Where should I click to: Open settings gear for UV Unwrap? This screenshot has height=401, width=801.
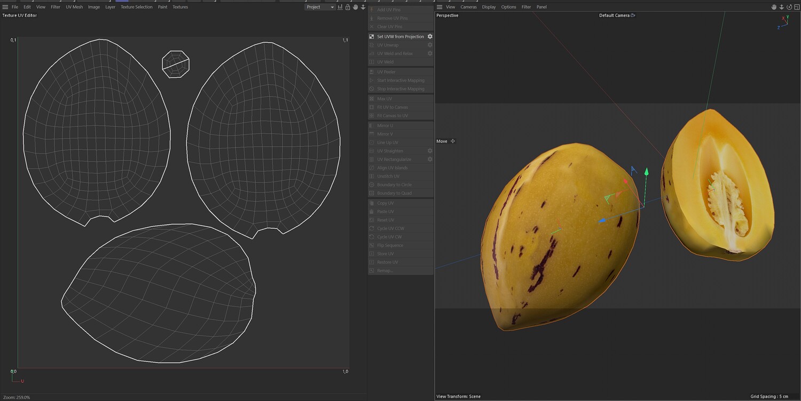click(430, 45)
